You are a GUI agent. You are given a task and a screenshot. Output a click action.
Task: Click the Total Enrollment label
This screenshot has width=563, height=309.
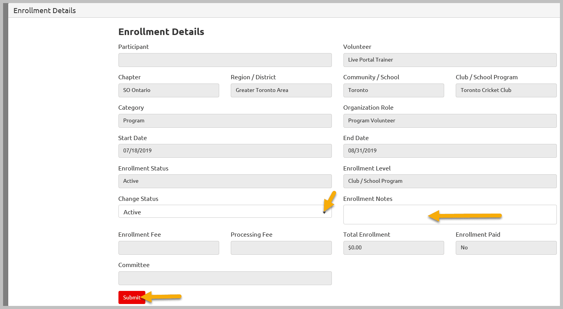click(x=367, y=235)
